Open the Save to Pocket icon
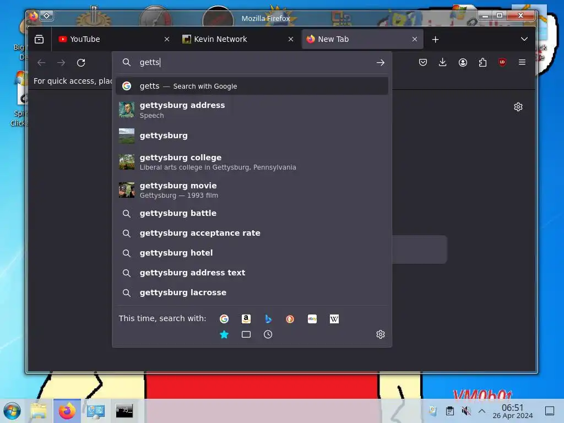The height and width of the screenshot is (423, 564). point(423,62)
